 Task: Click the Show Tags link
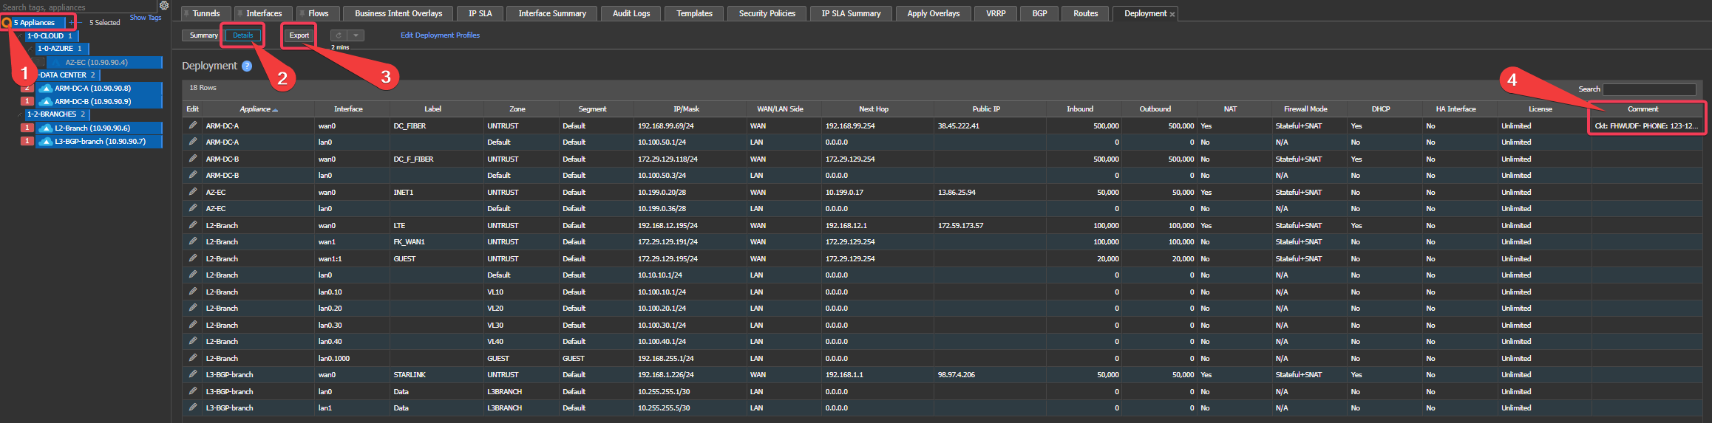[x=146, y=18]
